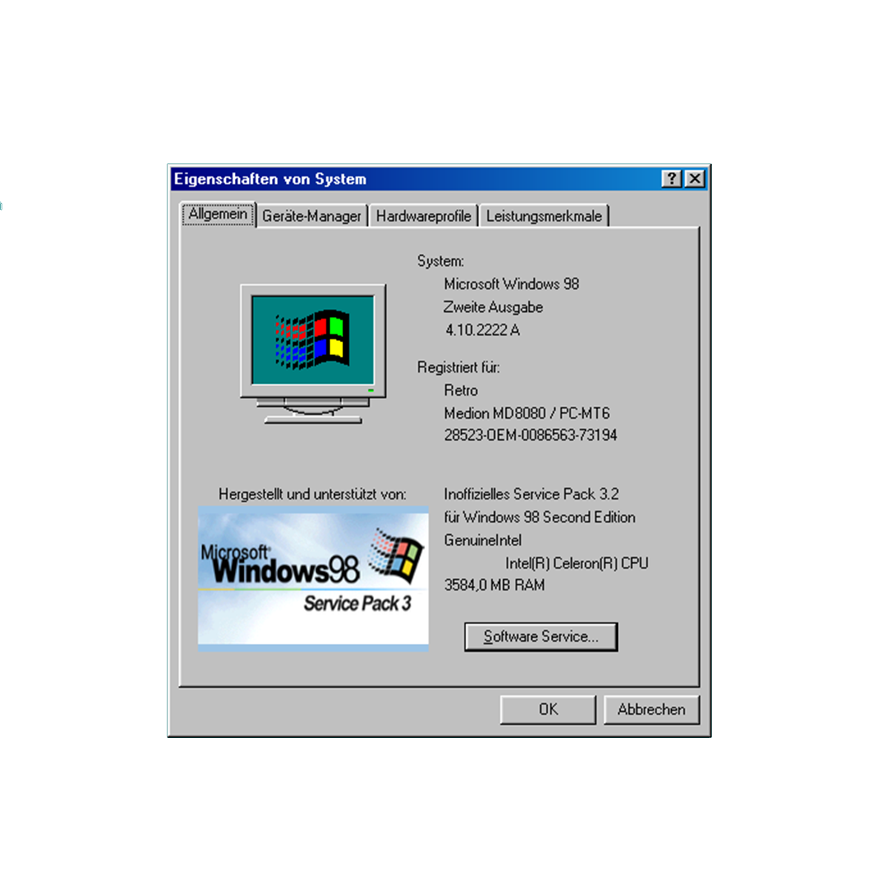
Task: Click the Intel(R) Celeron(R) CPU text
Action: 576,564
